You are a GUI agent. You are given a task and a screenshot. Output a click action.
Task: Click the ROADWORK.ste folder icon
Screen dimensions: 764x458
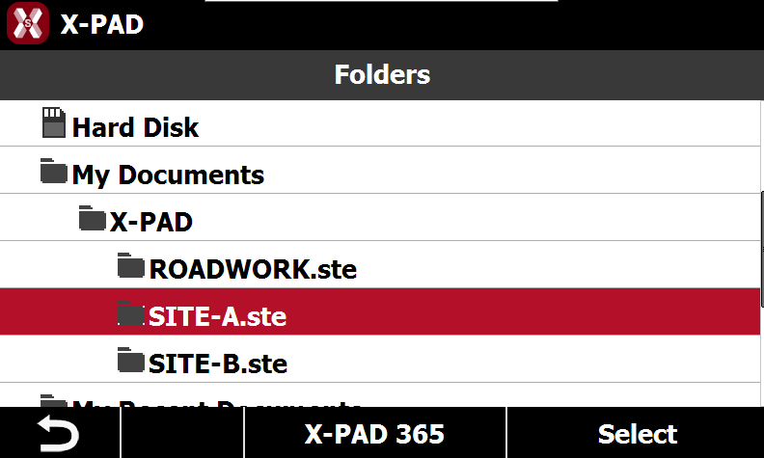click(x=131, y=265)
